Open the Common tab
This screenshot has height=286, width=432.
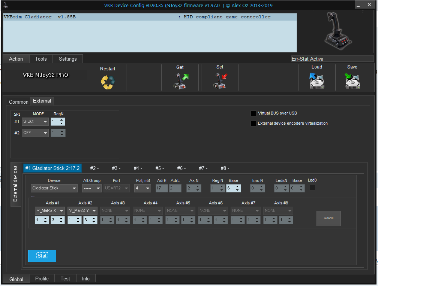18,102
